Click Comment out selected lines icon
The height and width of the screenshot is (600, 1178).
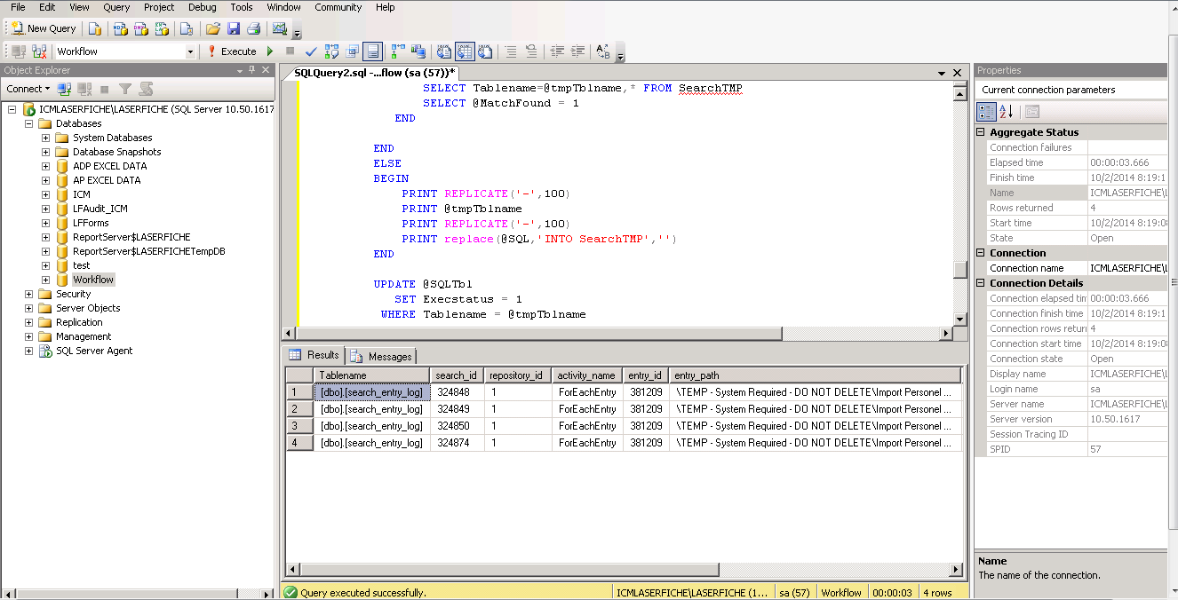tap(511, 51)
